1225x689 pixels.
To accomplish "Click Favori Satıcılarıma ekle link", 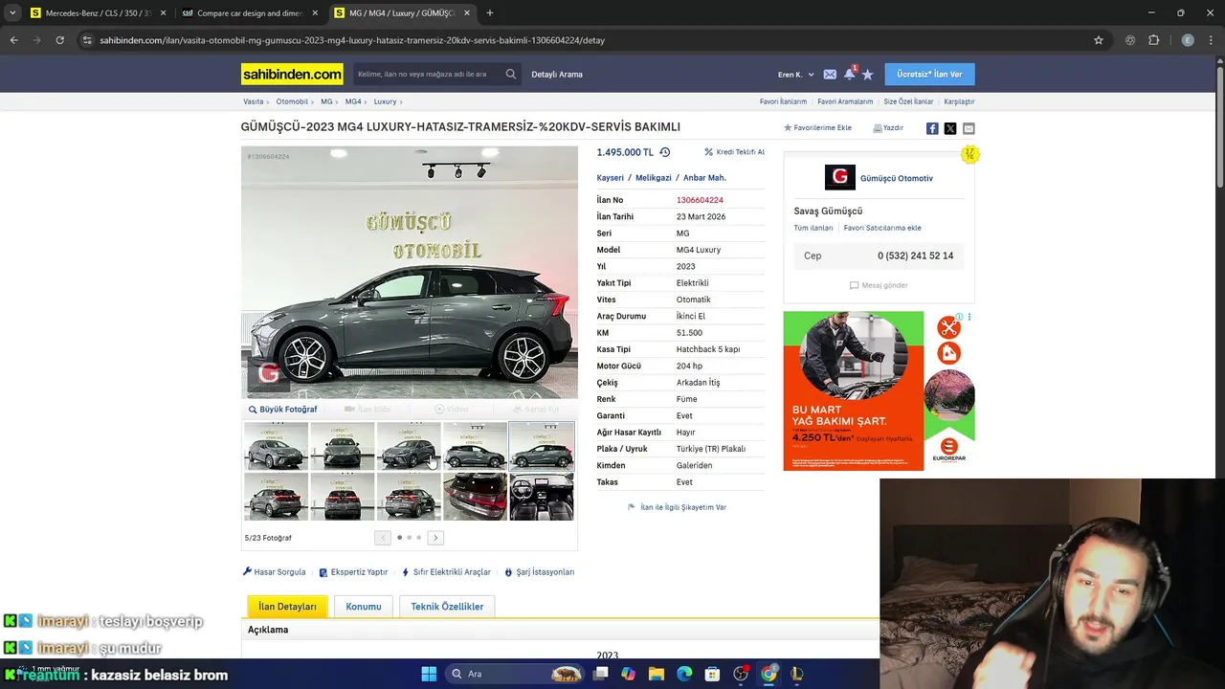I will 882,228.
